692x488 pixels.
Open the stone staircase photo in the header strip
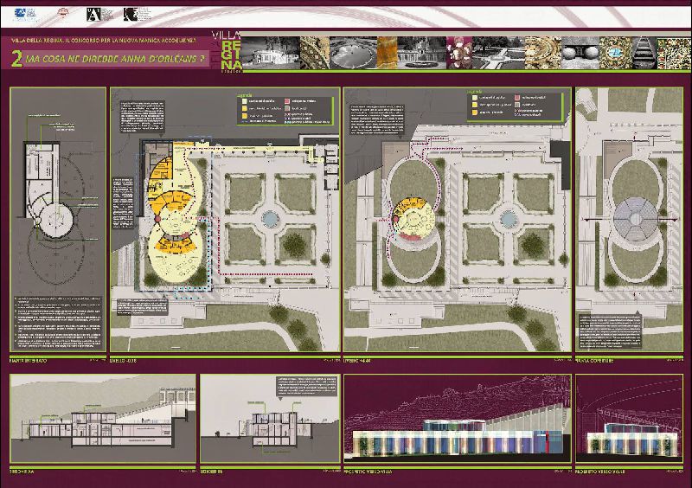coord(644,53)
